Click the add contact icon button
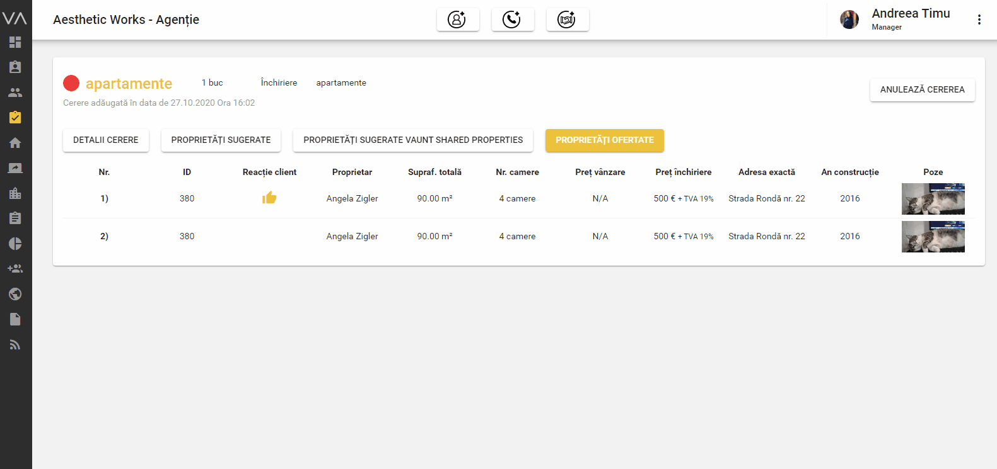 [457, 20]
